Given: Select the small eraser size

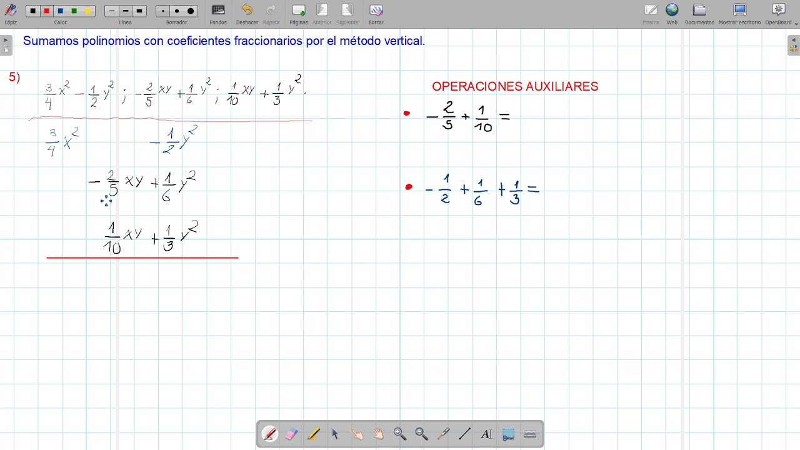Looking at the screenshot, I should pos(163,11).
